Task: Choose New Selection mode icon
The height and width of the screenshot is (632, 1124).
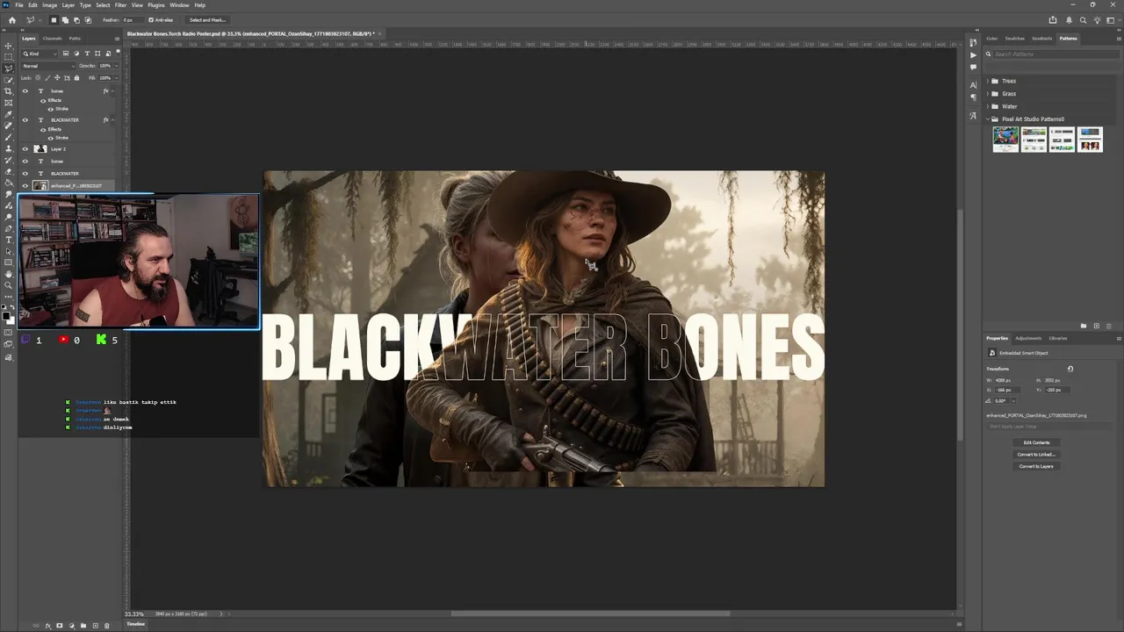Action: pos(54,19)
